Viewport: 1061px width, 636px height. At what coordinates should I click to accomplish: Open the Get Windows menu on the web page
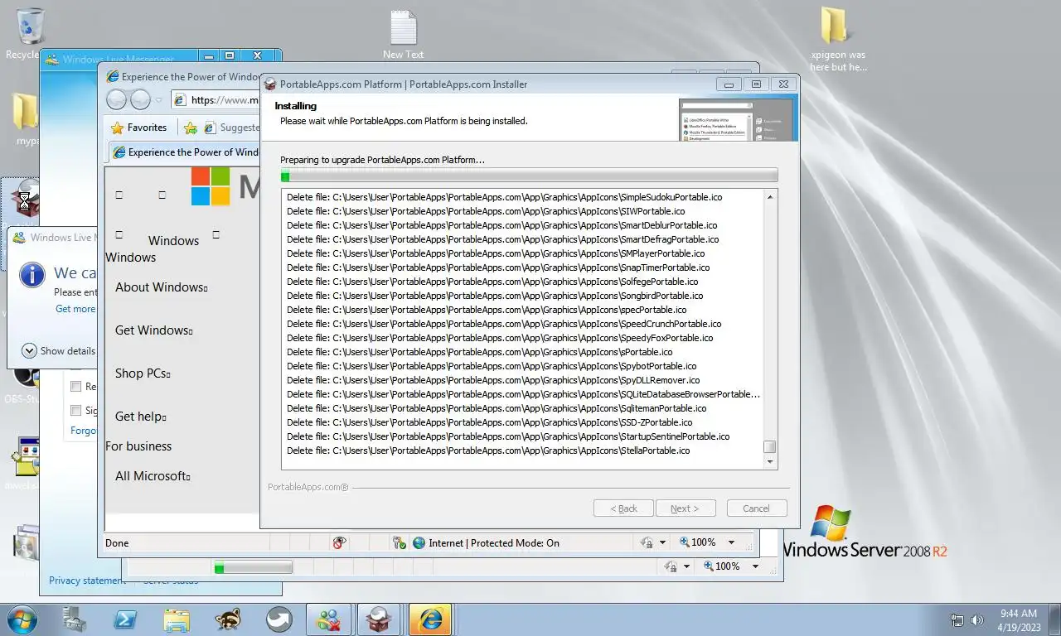pos(153,330)
